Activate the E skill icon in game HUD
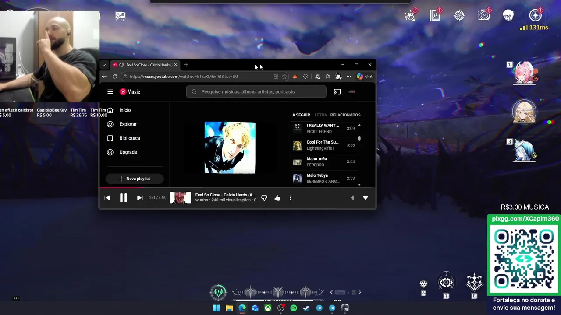 click(x=474, y=283)
